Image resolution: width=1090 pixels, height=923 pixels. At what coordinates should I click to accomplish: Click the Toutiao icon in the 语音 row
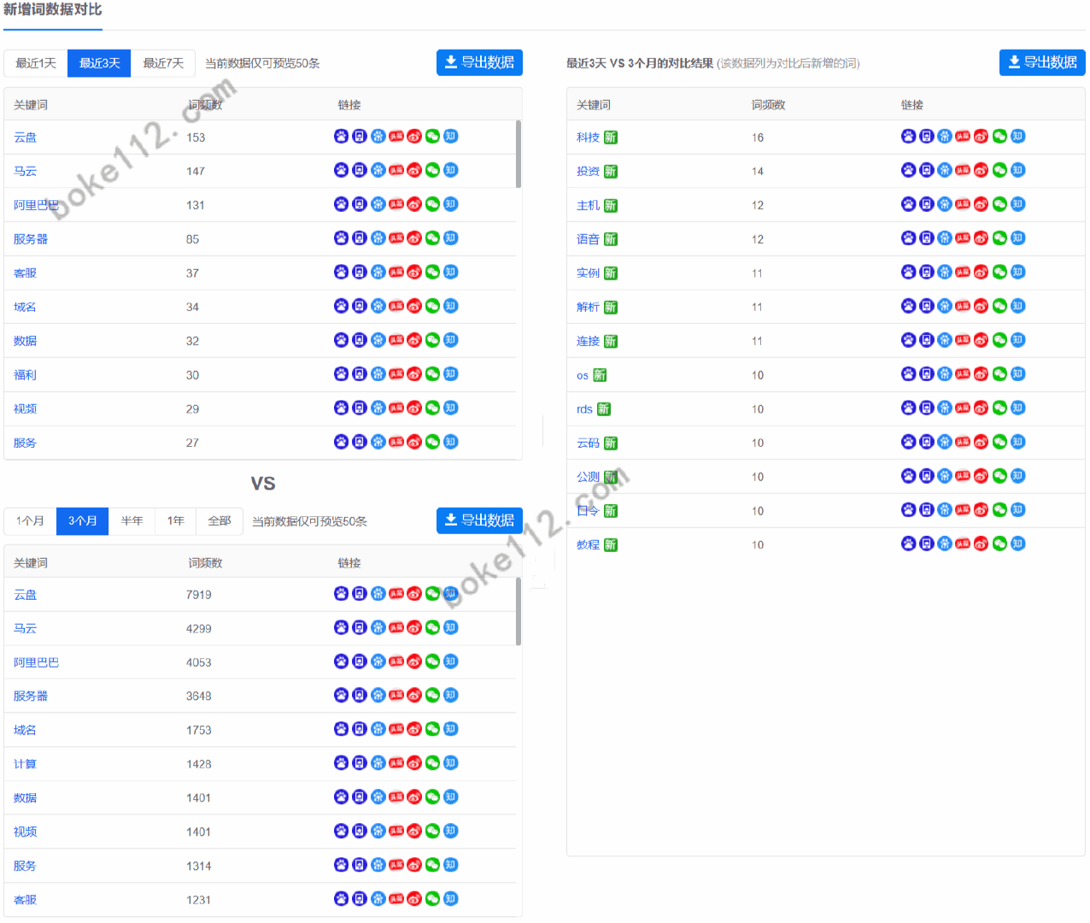coord(963,238)
